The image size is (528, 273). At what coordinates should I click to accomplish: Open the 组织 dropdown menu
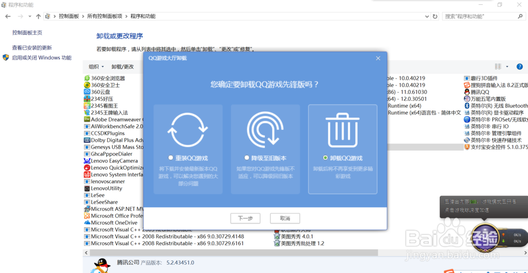tap(96, 66)
